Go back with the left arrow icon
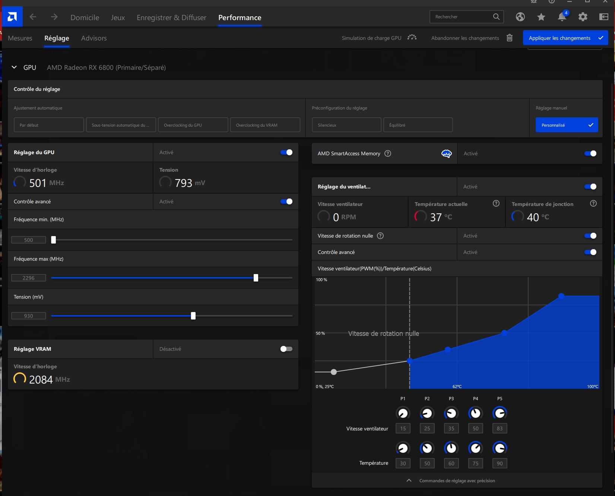This screenshot has height=496, width=615. 33,17
